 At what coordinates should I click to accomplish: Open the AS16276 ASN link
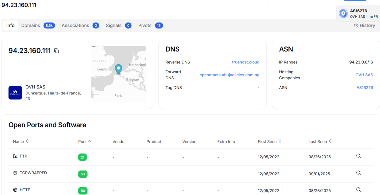[365, 88]
